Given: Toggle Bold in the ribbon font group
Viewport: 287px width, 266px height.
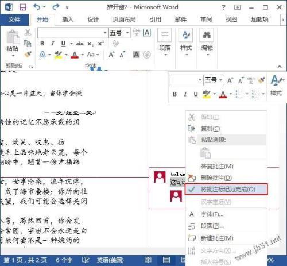Looking at the screenshot, I should click(x=42, y=44).
